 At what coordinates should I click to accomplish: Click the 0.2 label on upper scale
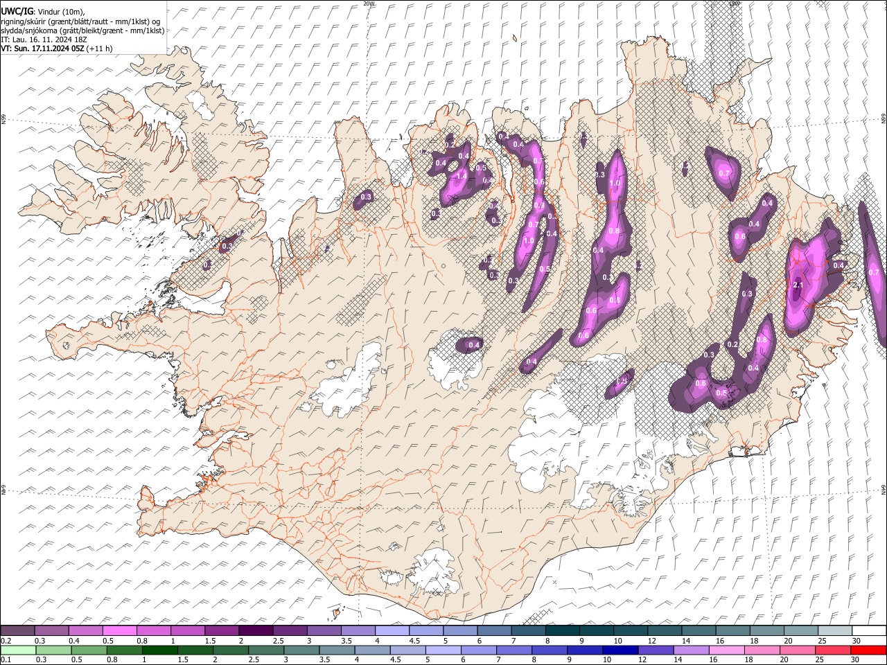(x=6, y=641)
